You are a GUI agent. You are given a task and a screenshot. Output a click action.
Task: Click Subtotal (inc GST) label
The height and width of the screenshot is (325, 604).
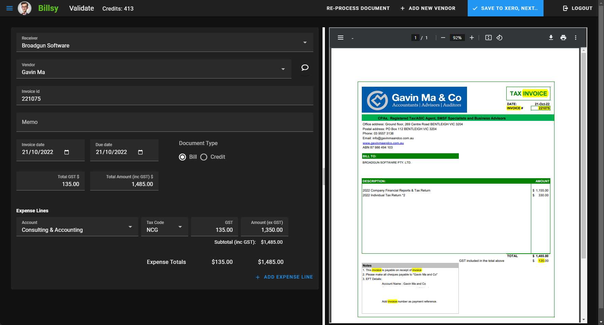click(235, 242)
